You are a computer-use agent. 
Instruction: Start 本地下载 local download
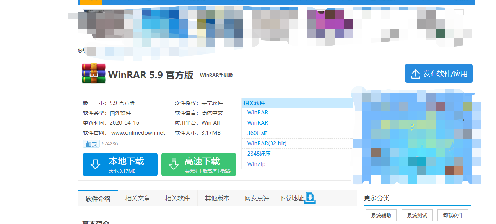[x=120, y=164]
